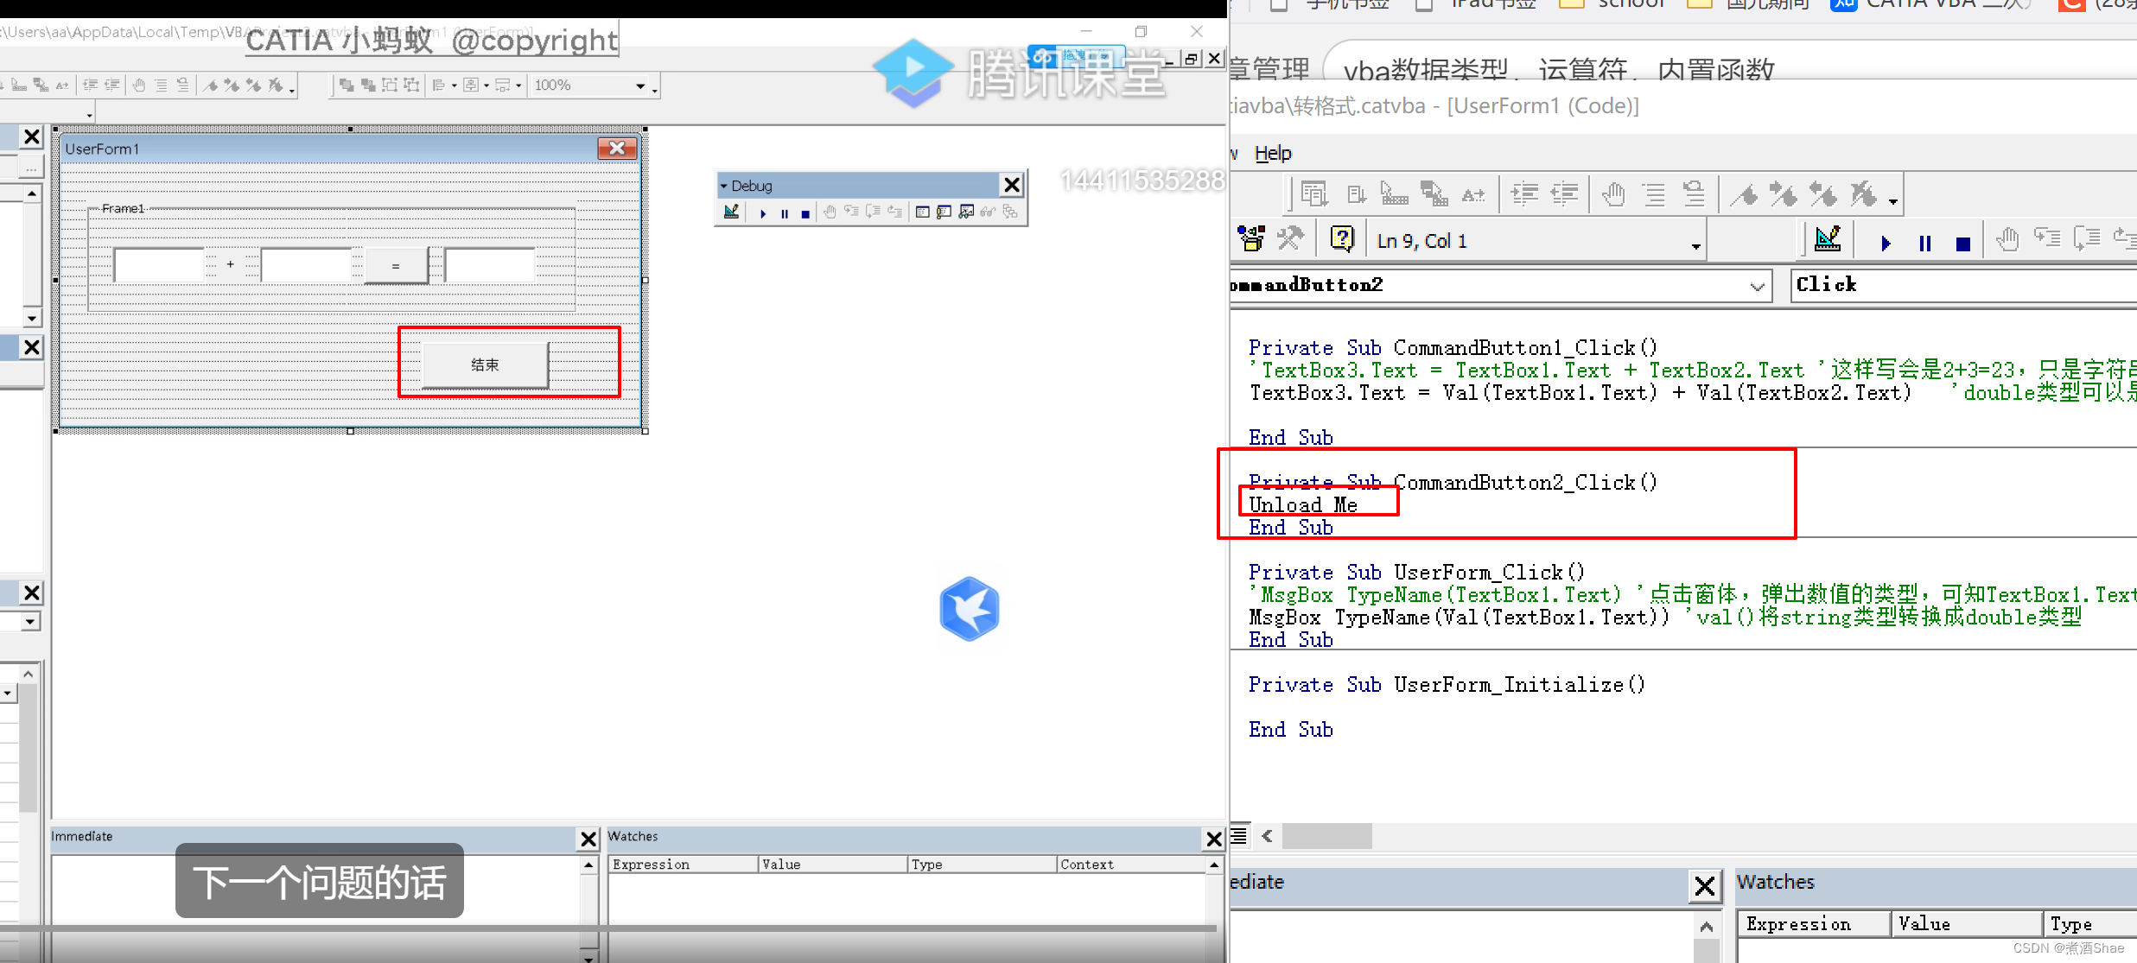Viewport: 2137px width, 963px height.
Task: Open Watch Window icon in the Debug floating toolbar
Action: click(x=966, y=212)
